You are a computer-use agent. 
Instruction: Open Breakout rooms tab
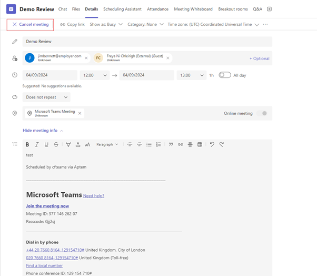(x=233, y=9)
